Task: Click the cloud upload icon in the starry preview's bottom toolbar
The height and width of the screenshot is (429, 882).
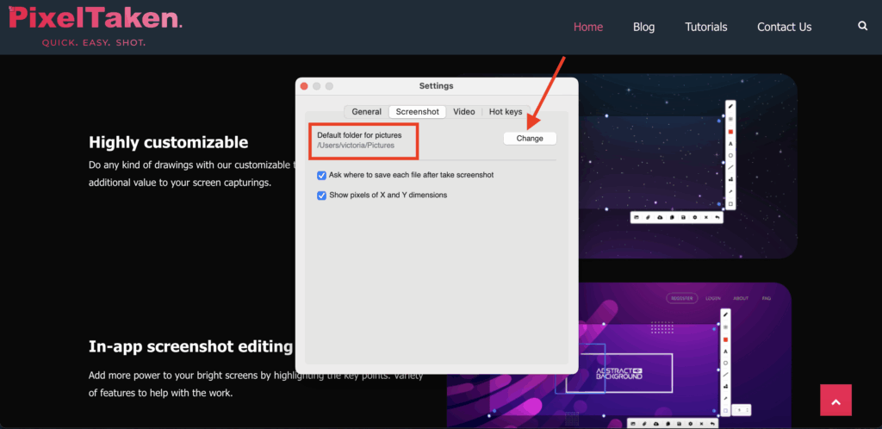Action: point(660,217)
